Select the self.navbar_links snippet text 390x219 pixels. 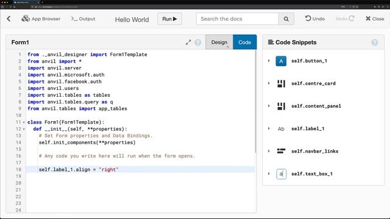[314, 151]
